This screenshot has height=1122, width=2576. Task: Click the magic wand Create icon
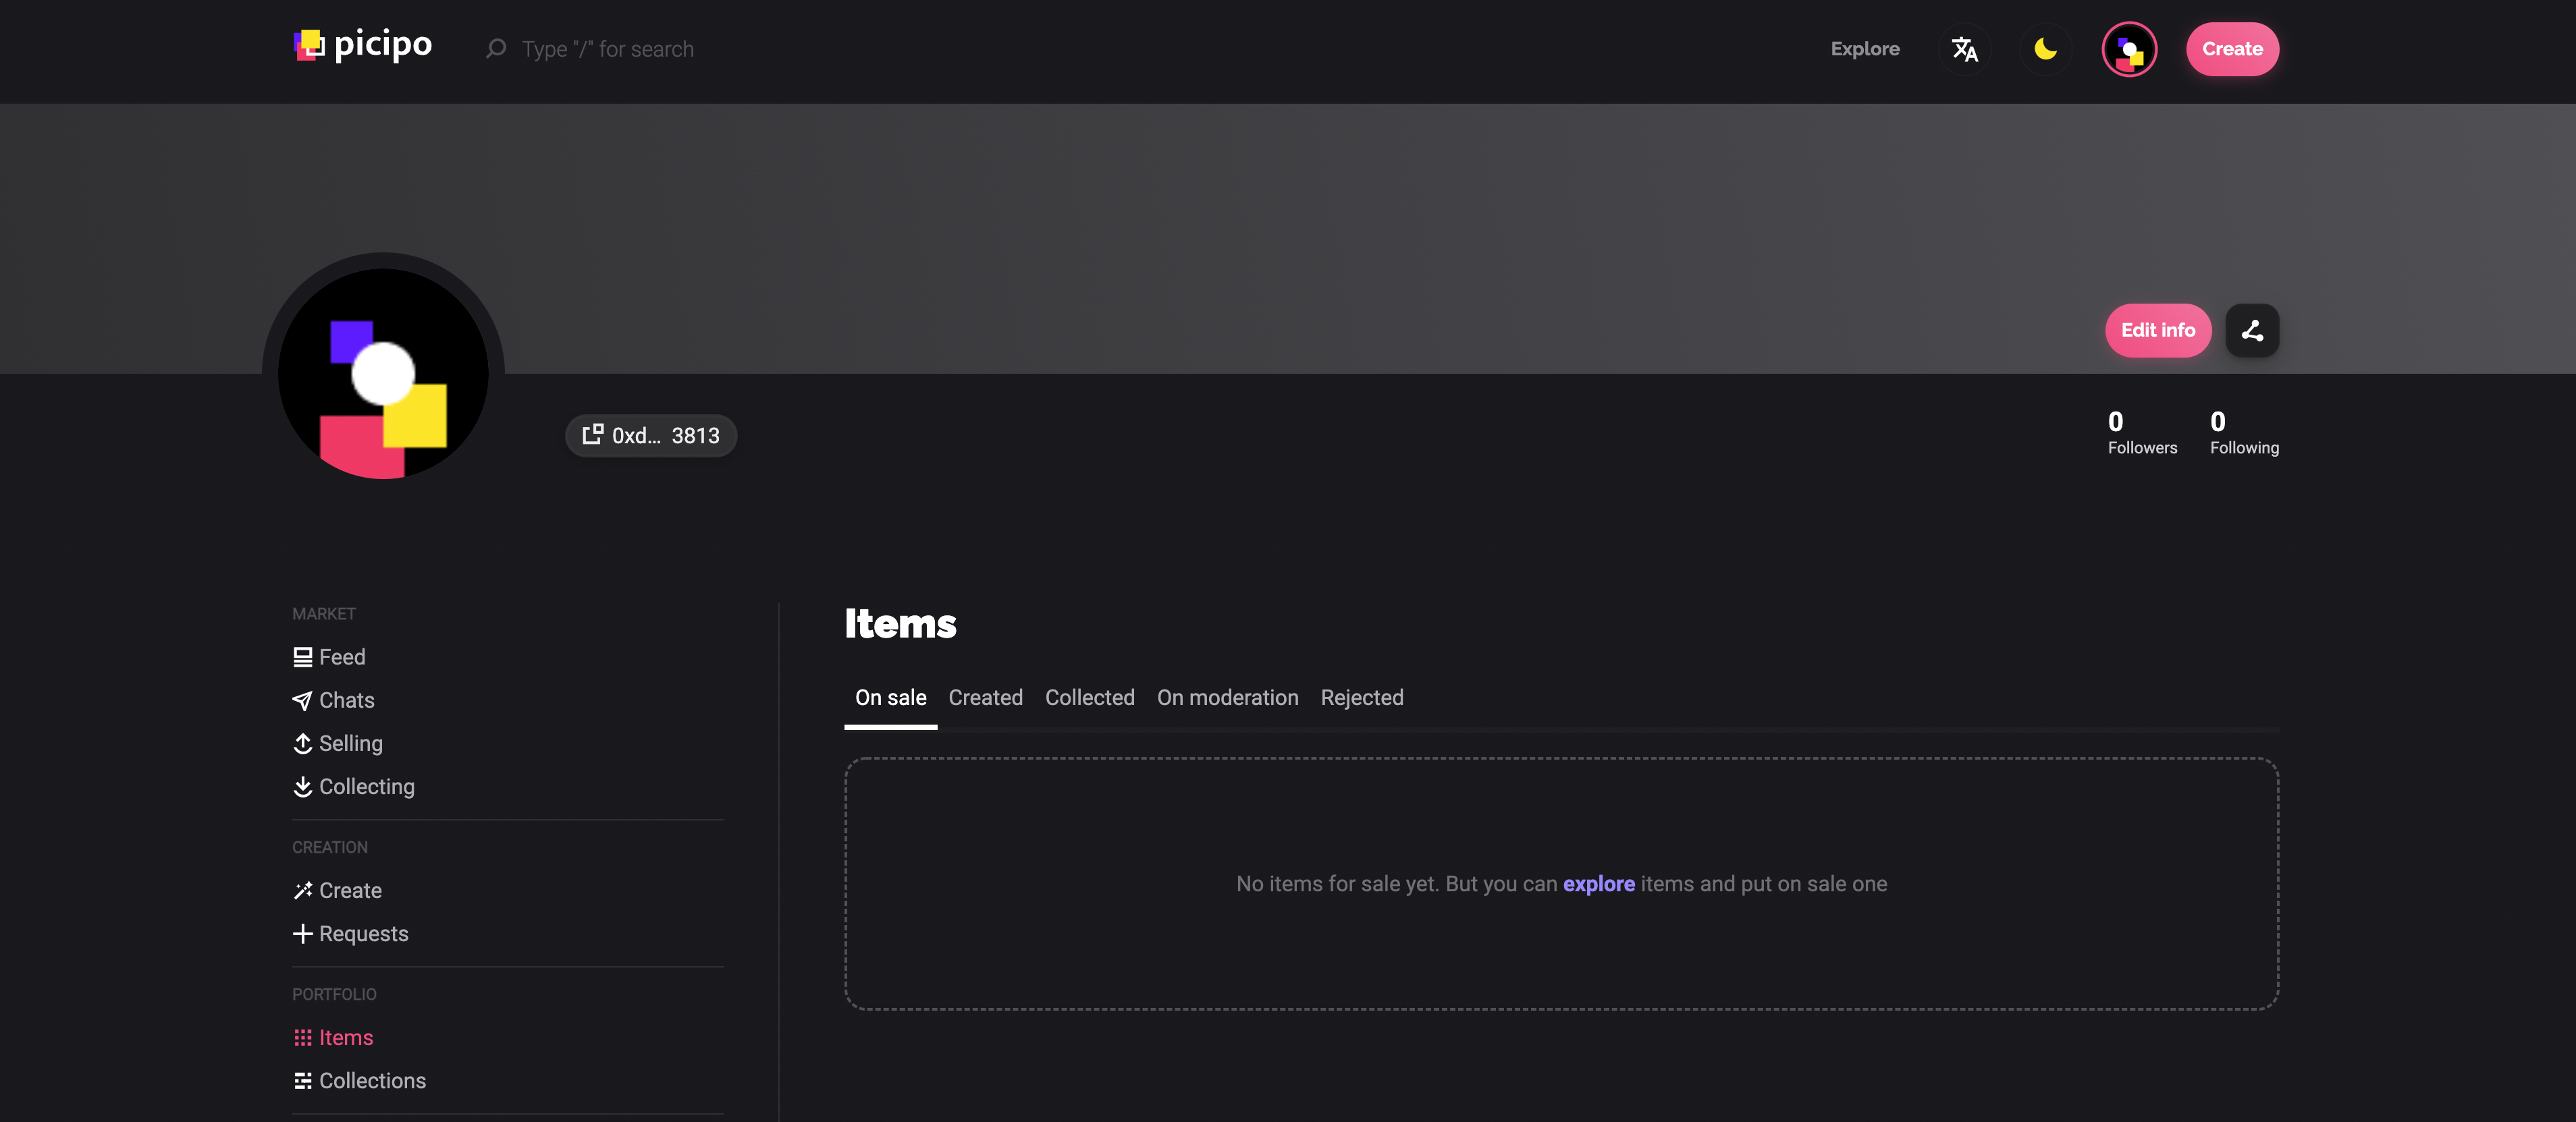302,890
